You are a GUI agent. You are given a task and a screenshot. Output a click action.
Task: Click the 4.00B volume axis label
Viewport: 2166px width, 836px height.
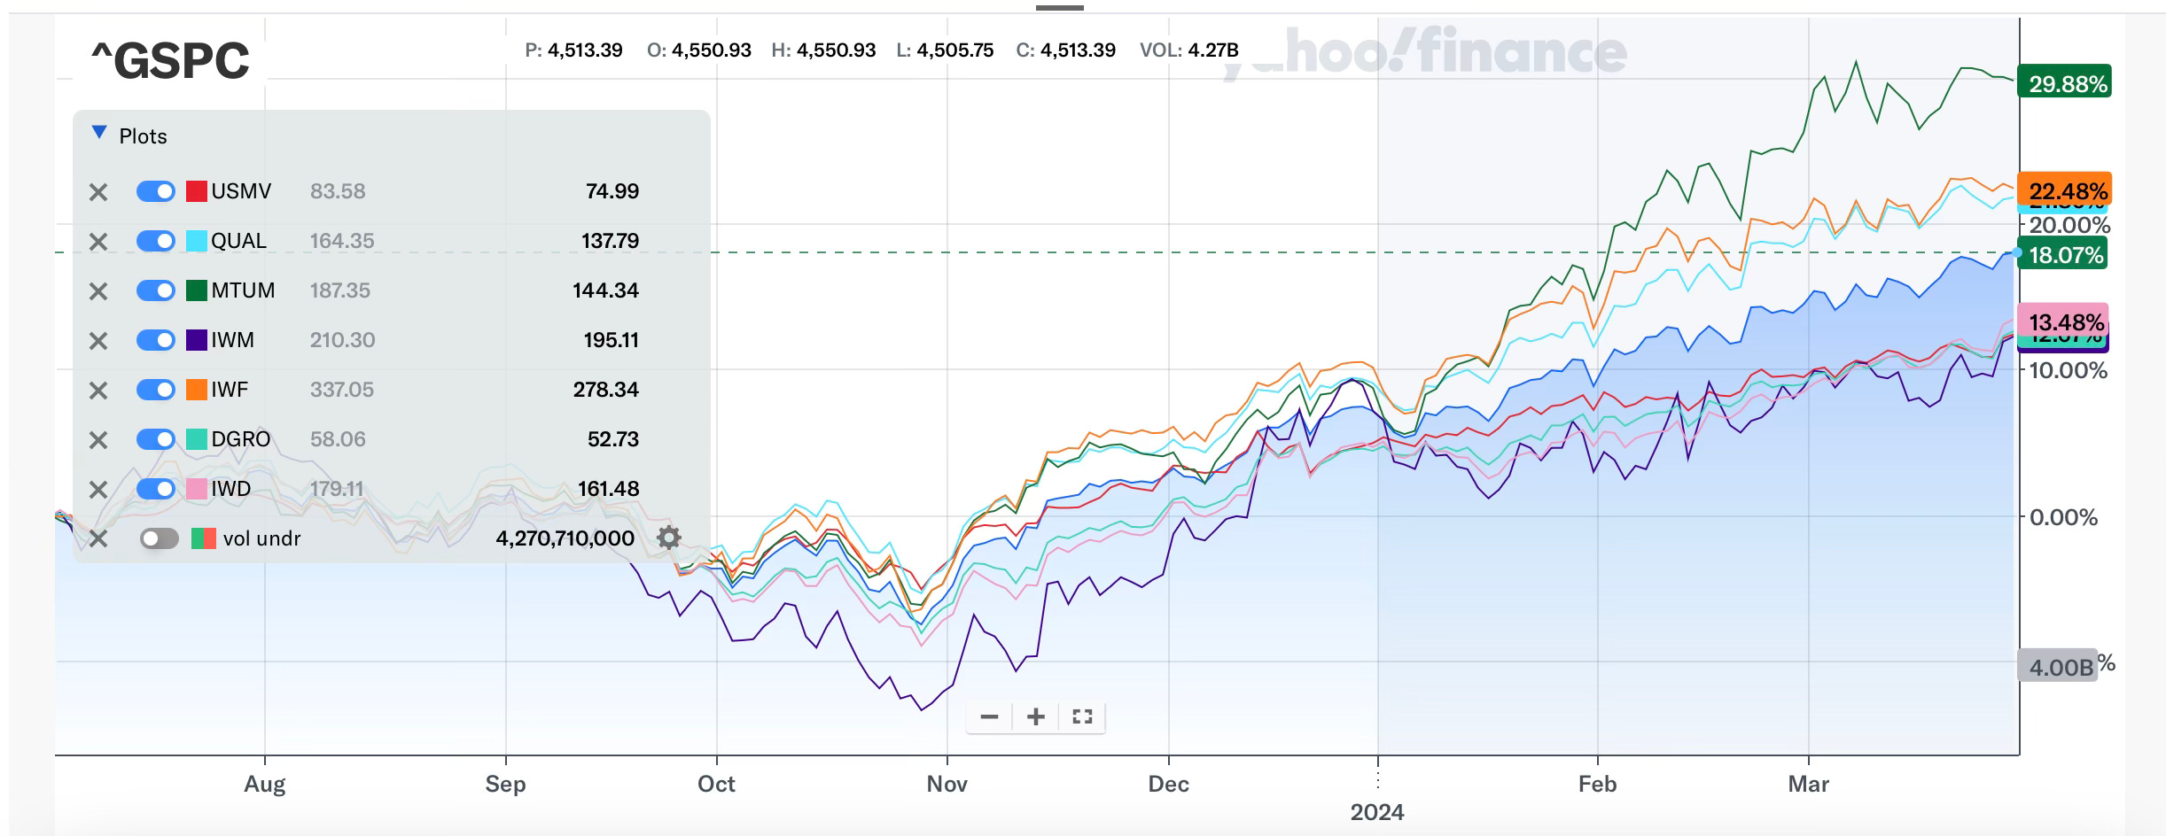point(2060,667)
